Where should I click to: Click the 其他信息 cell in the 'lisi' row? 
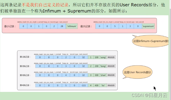tap(111, 85)
